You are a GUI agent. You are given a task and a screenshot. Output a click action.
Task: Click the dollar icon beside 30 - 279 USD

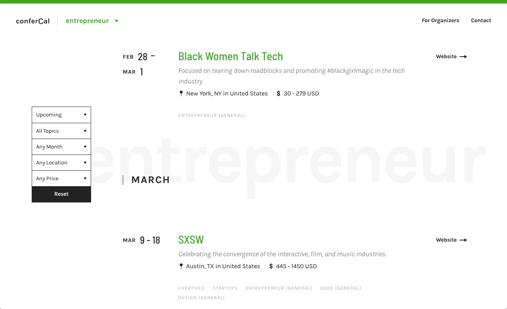(x=278, y=93)
